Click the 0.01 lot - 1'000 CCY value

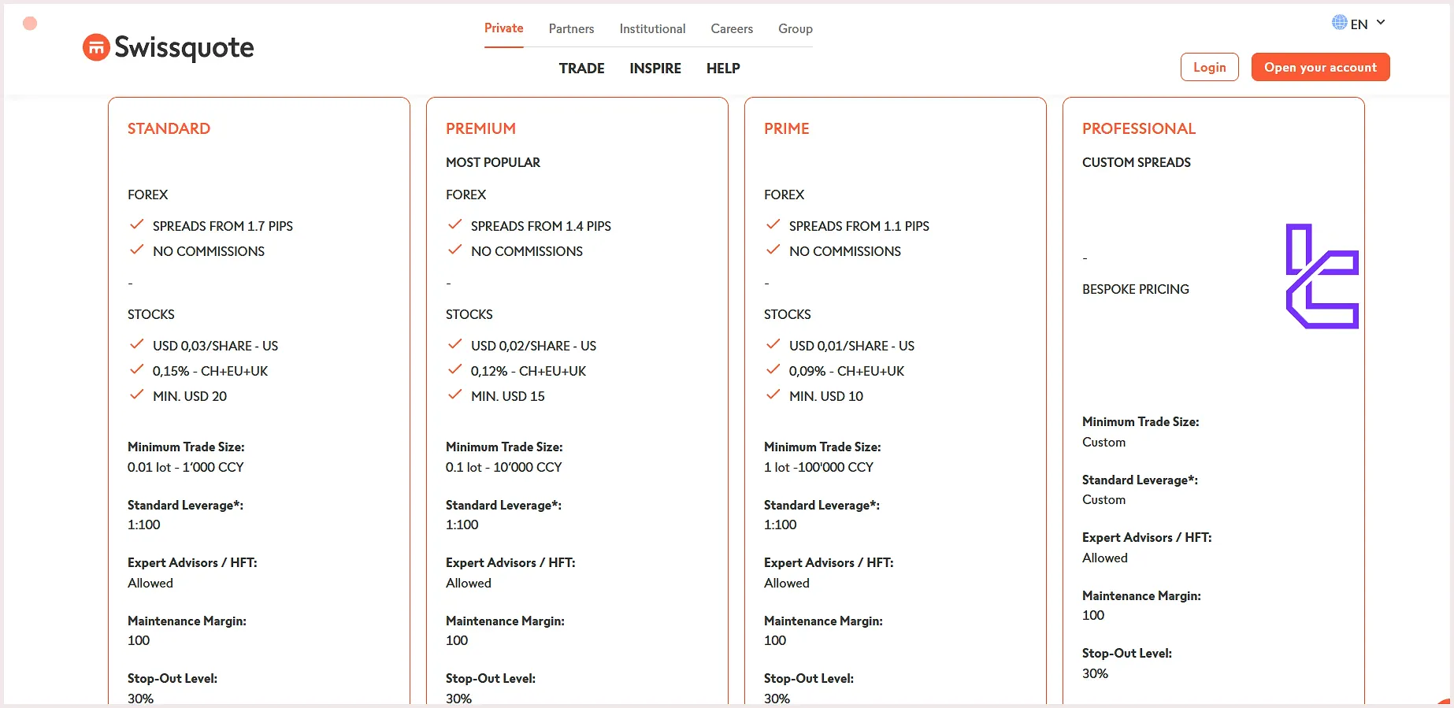click(x=186, y=467)
